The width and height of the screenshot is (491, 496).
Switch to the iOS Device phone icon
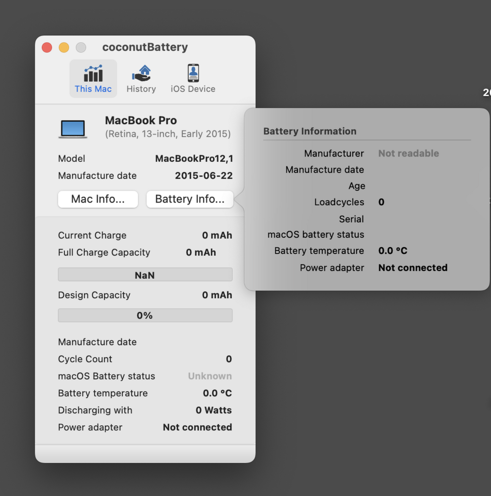[193, 73]
